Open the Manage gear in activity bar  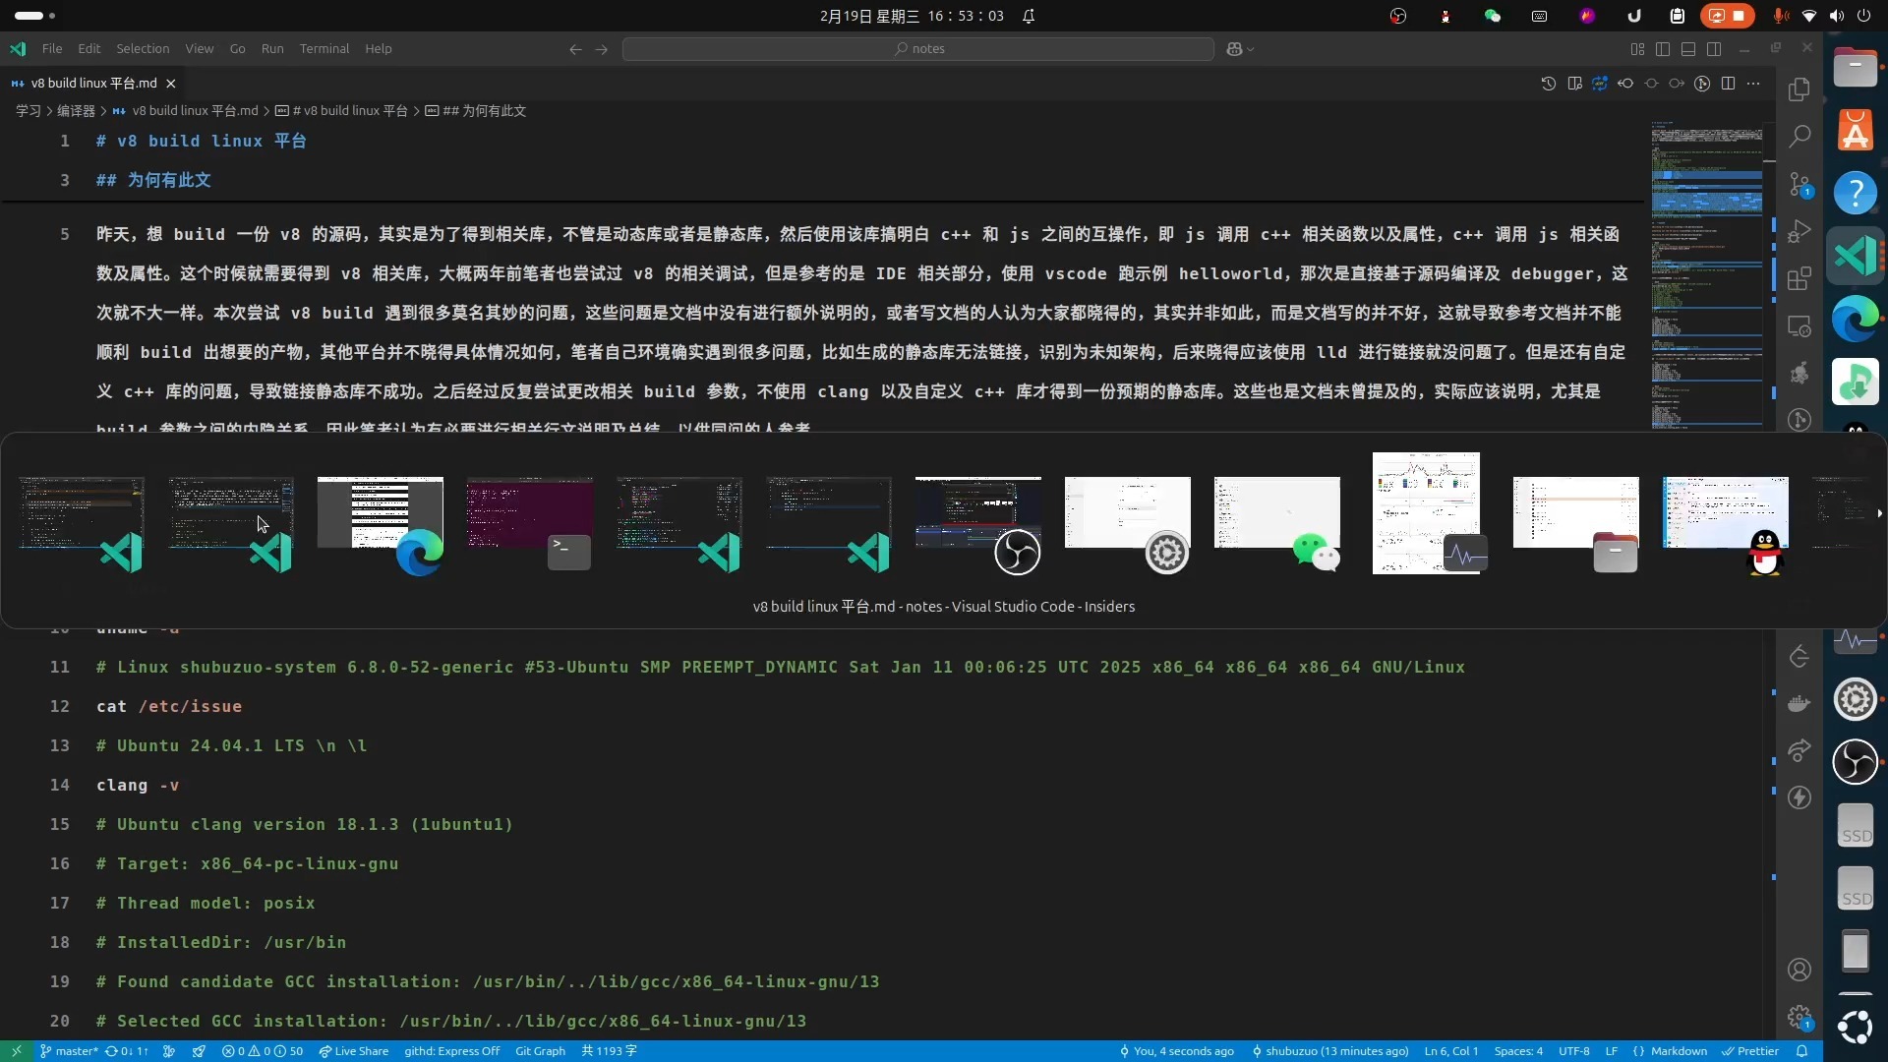[x=1799, y=1017]
